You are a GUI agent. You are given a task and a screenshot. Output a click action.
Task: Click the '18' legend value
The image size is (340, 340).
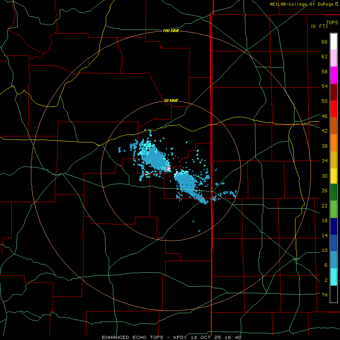click(x=325, y=221)
